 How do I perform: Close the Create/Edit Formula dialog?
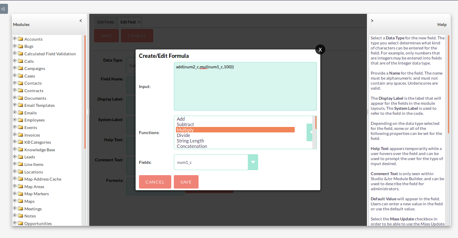tap(320, 49)
